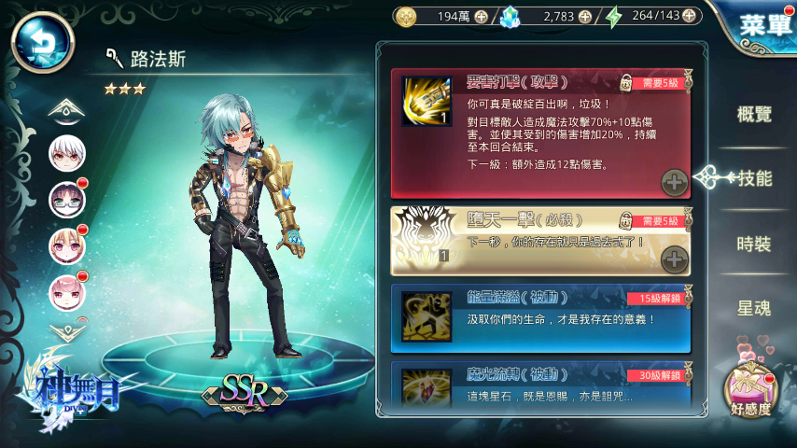
Task: Upgrade 墮天一擊 with its plus button
Action: [675, 259]
